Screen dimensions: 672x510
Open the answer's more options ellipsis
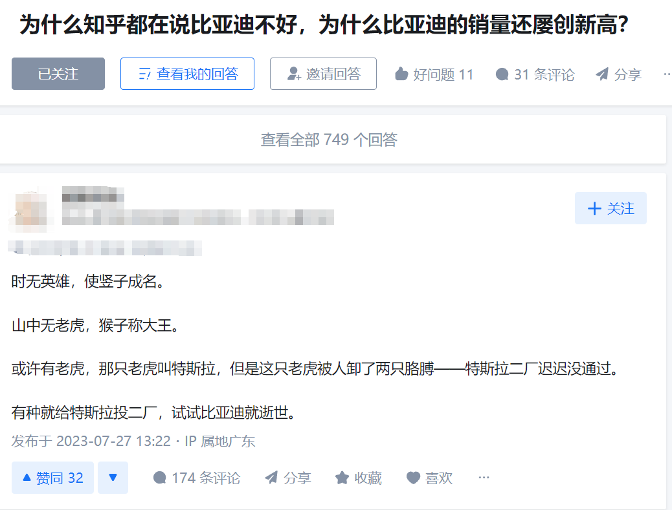tap(484, 478)
